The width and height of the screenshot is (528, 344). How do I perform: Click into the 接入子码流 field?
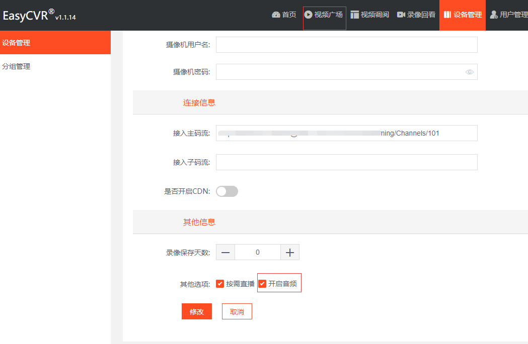[x=346, y=162]
